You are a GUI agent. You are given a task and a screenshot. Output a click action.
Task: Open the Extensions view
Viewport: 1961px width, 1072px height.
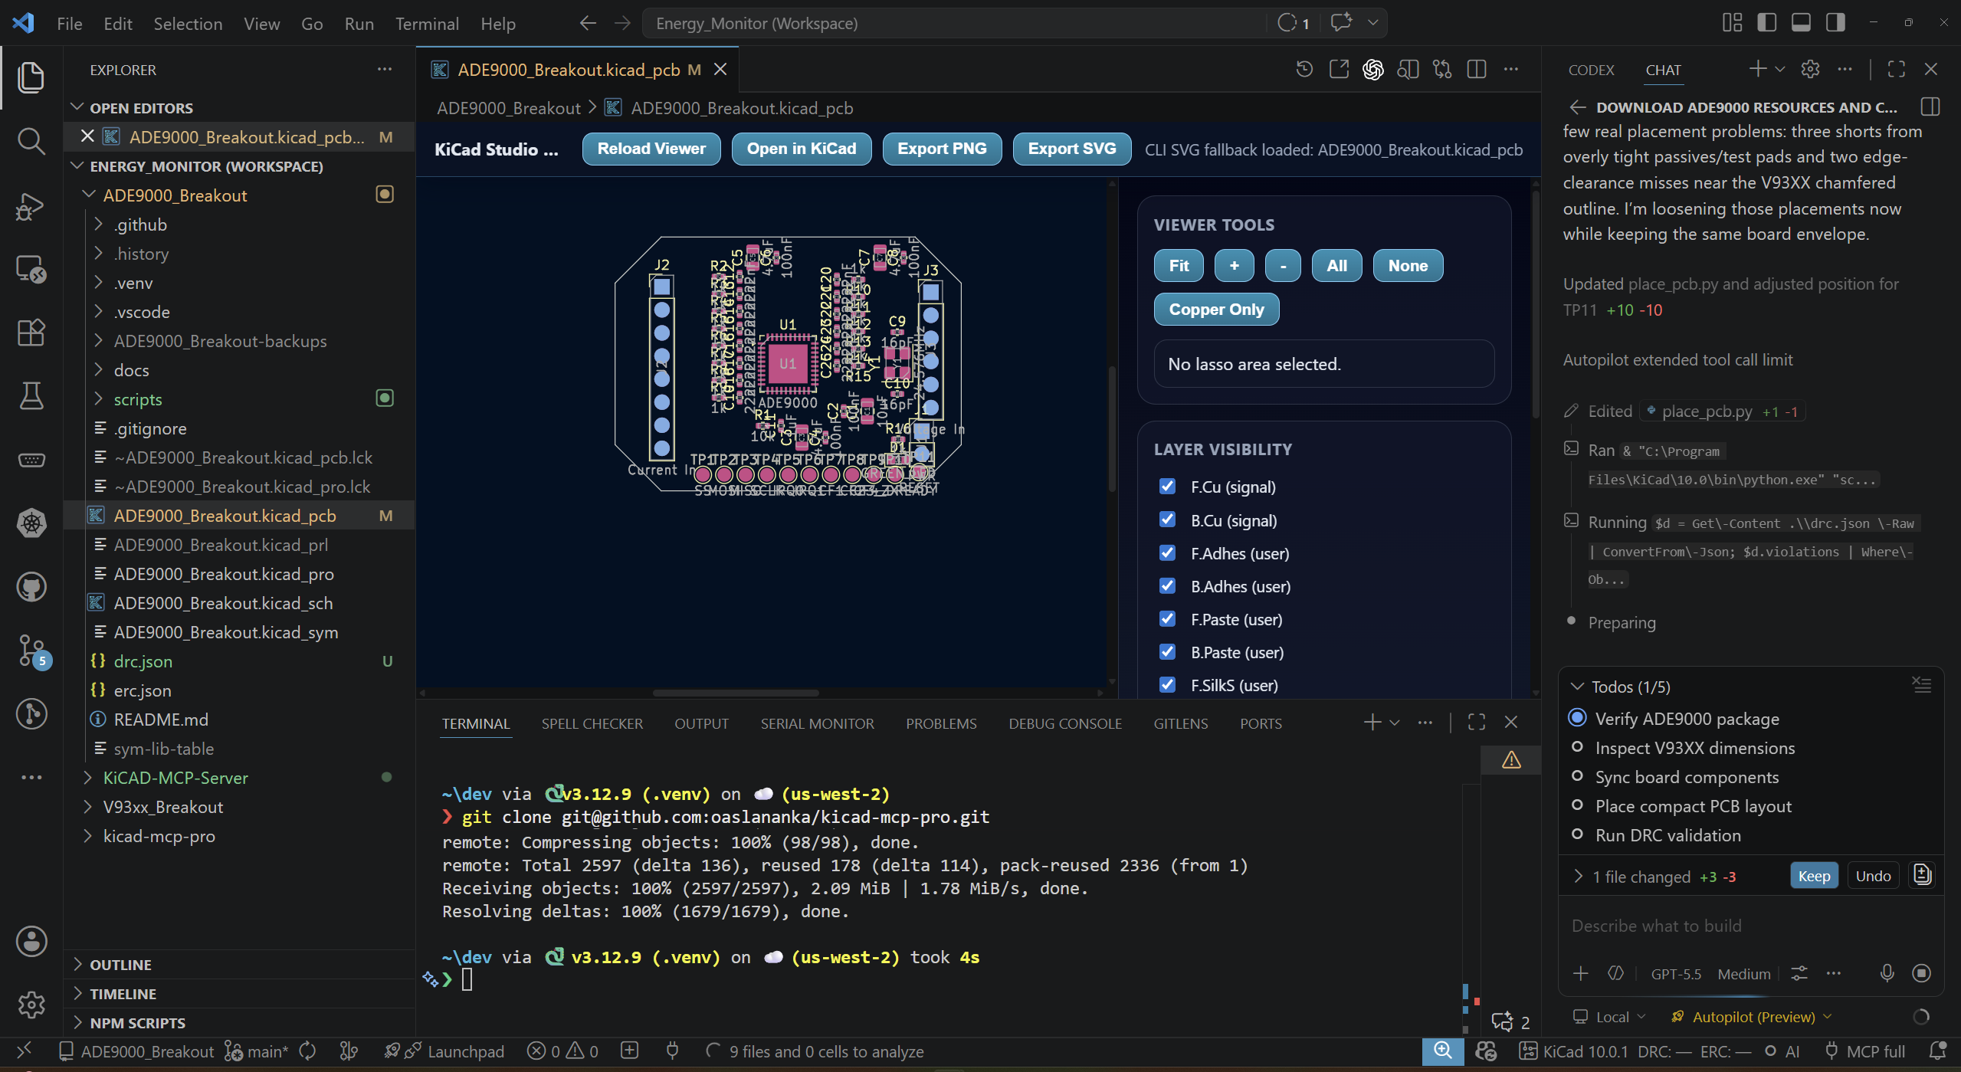click(x=31, y=333)
